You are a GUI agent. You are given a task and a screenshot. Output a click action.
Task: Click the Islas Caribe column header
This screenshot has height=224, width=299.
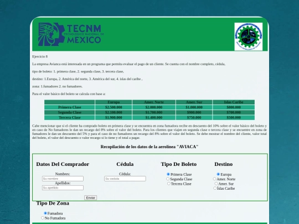tap(234, 102)
